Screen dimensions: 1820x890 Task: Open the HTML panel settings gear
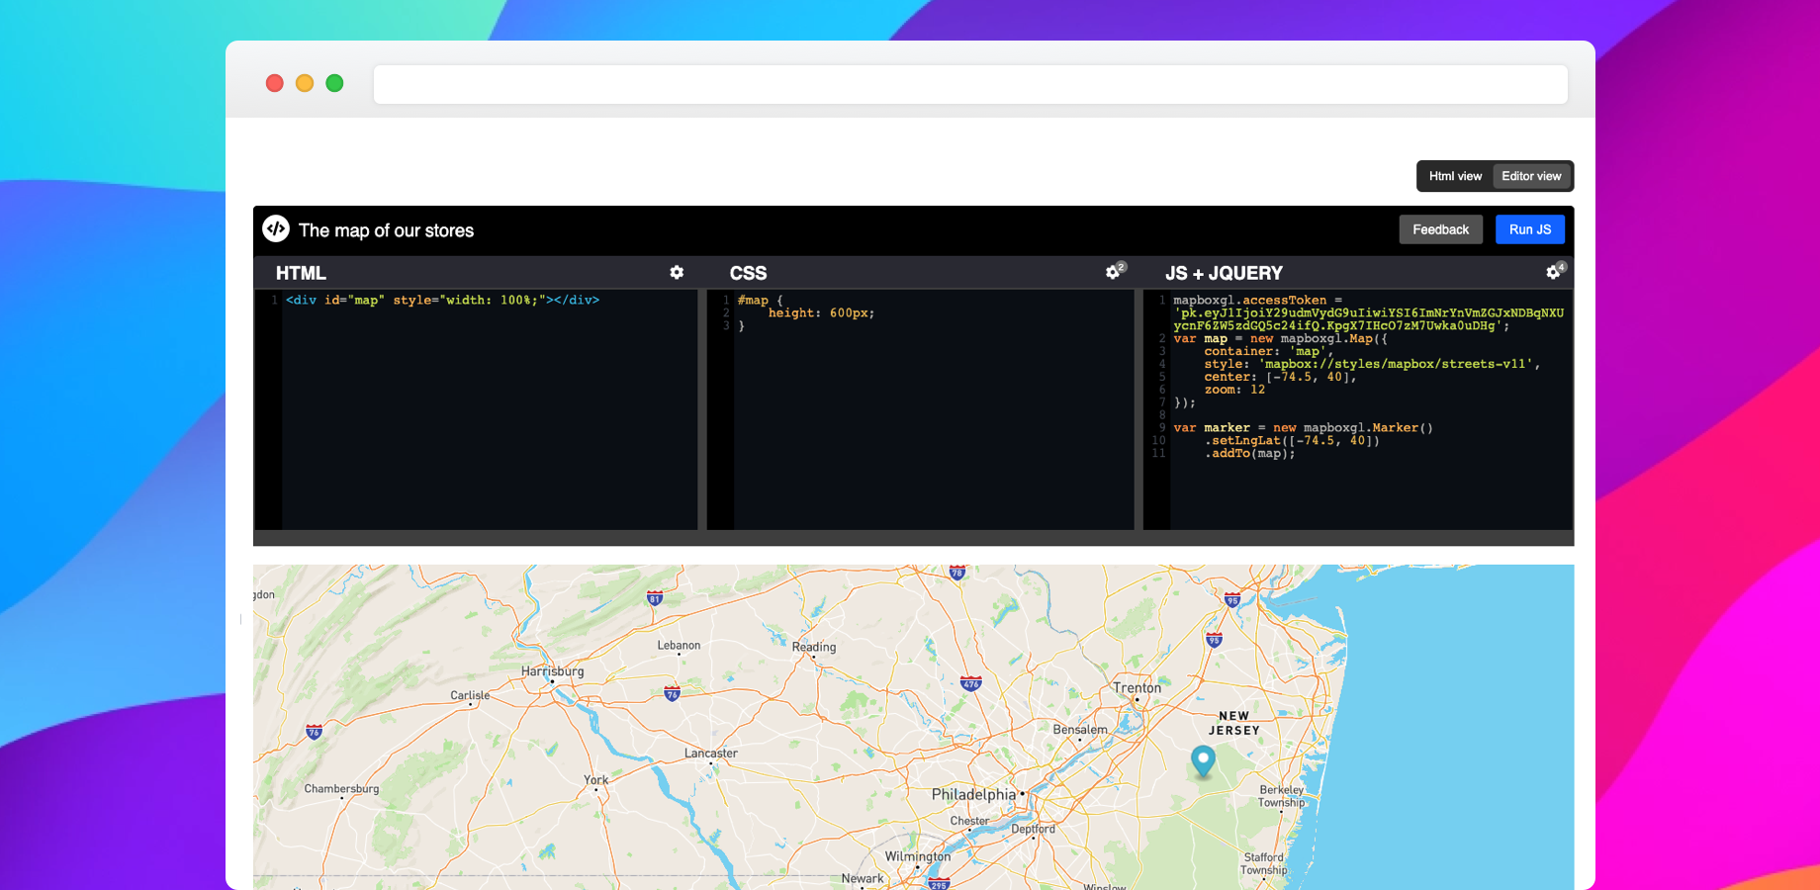(x=677, y=272)
